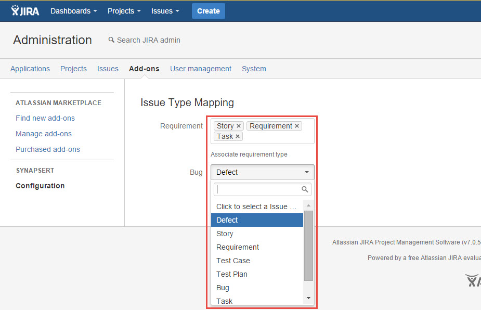Viewport: 481px width, 310px height.
Task: Click the dropdown filter search box
Action: click(263, 189)
